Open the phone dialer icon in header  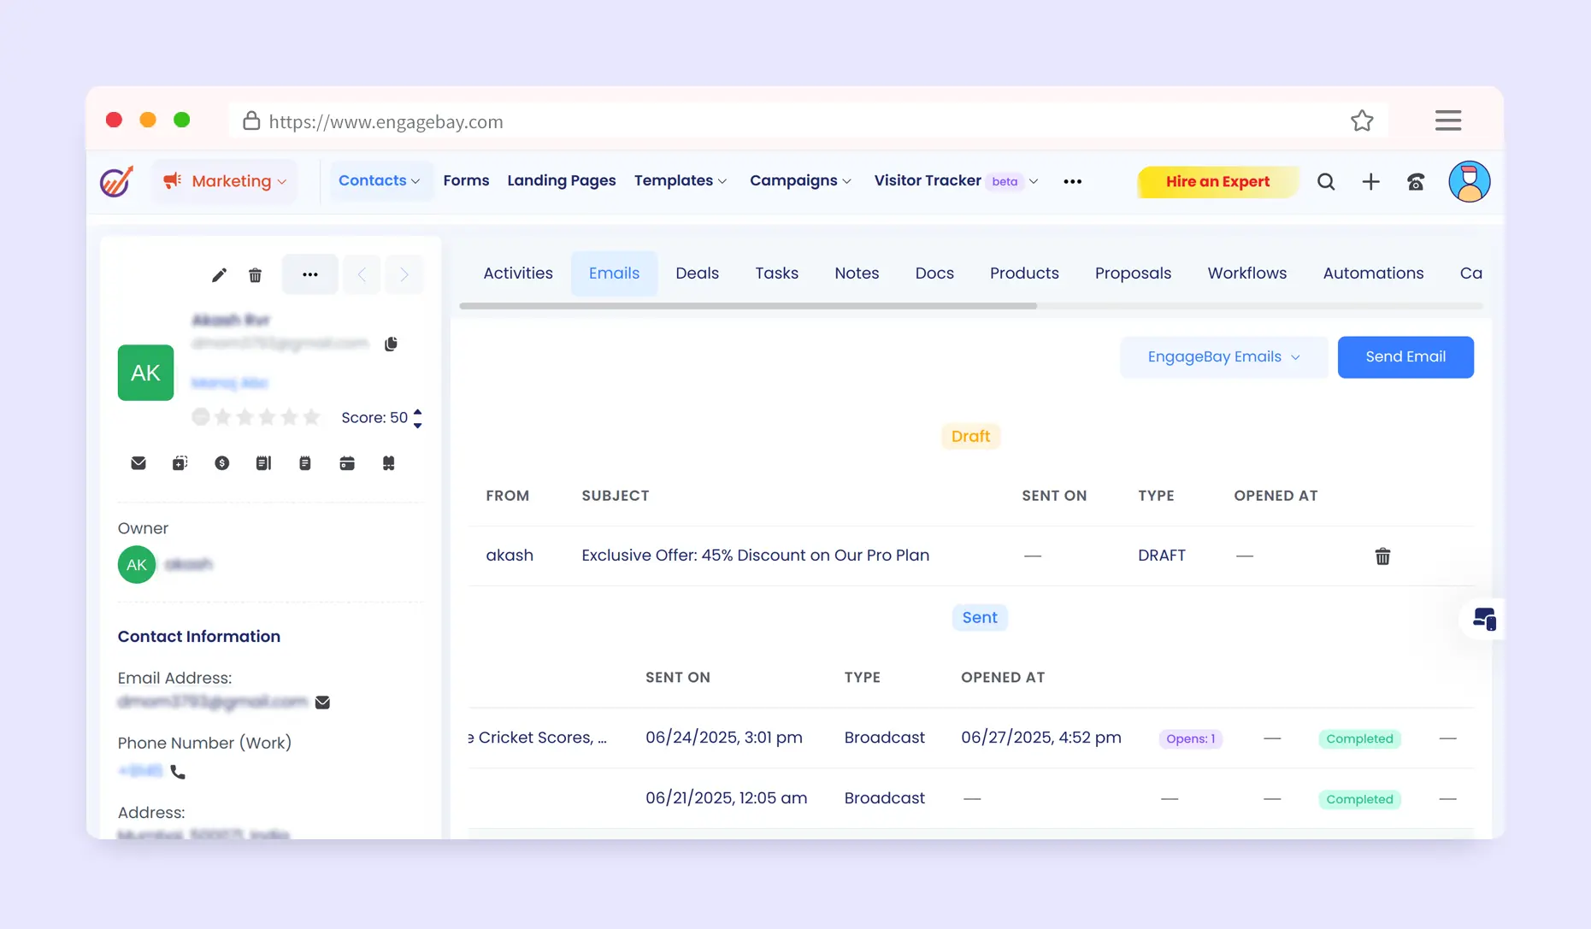coord(1416,182)
